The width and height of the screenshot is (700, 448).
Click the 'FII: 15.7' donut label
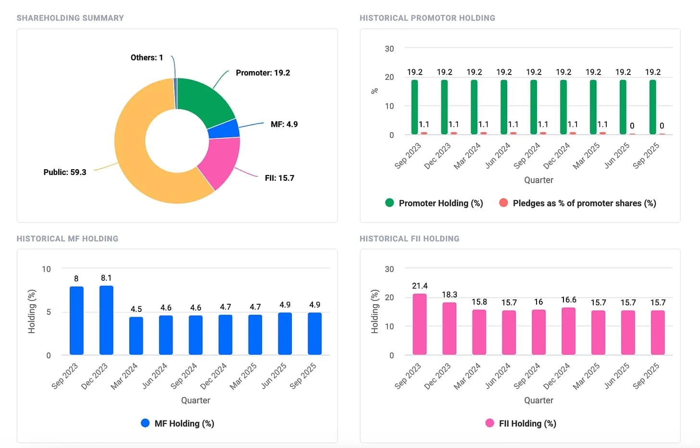coord(279,178)
